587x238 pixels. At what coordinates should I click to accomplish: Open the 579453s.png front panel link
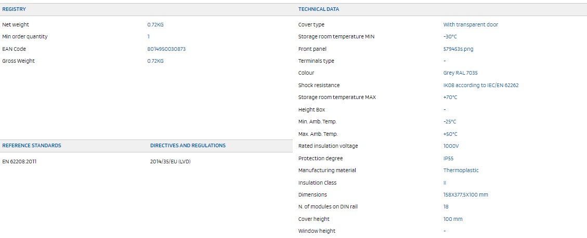click(458, 49)
